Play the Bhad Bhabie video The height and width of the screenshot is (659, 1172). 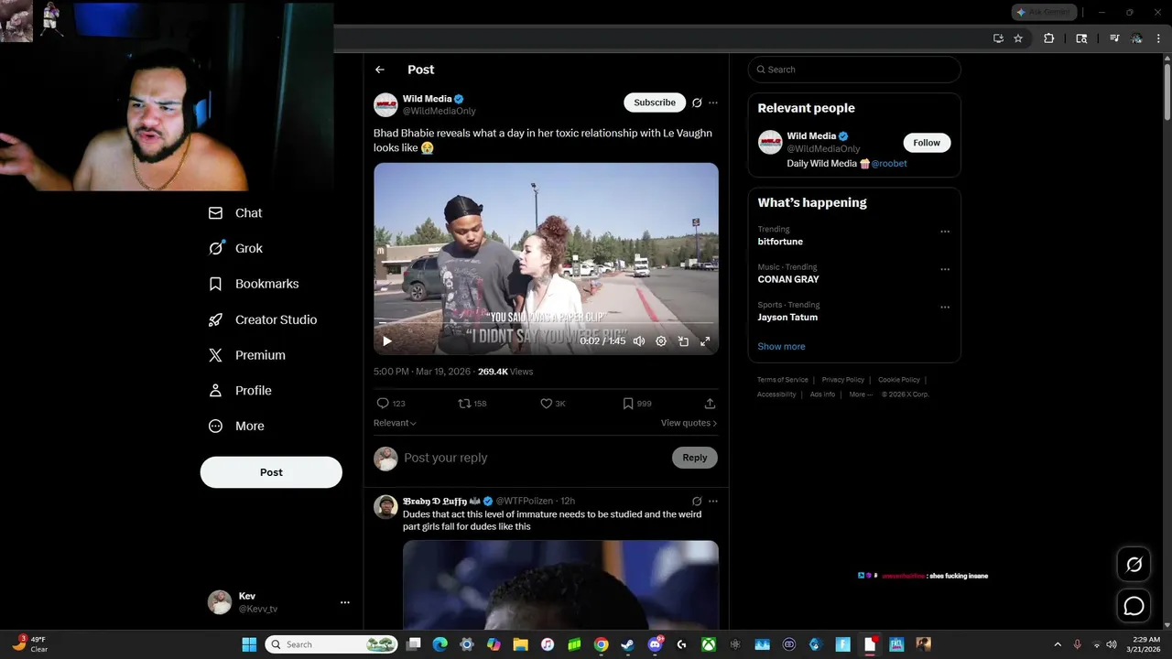tap(387, 341)
